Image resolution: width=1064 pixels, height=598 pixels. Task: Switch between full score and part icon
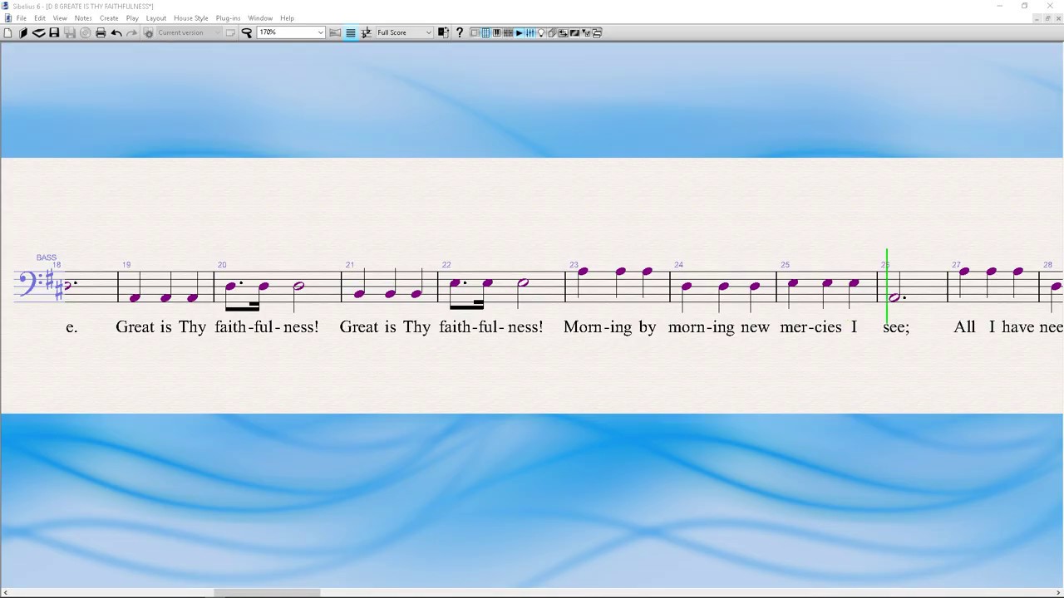(443, 32)
